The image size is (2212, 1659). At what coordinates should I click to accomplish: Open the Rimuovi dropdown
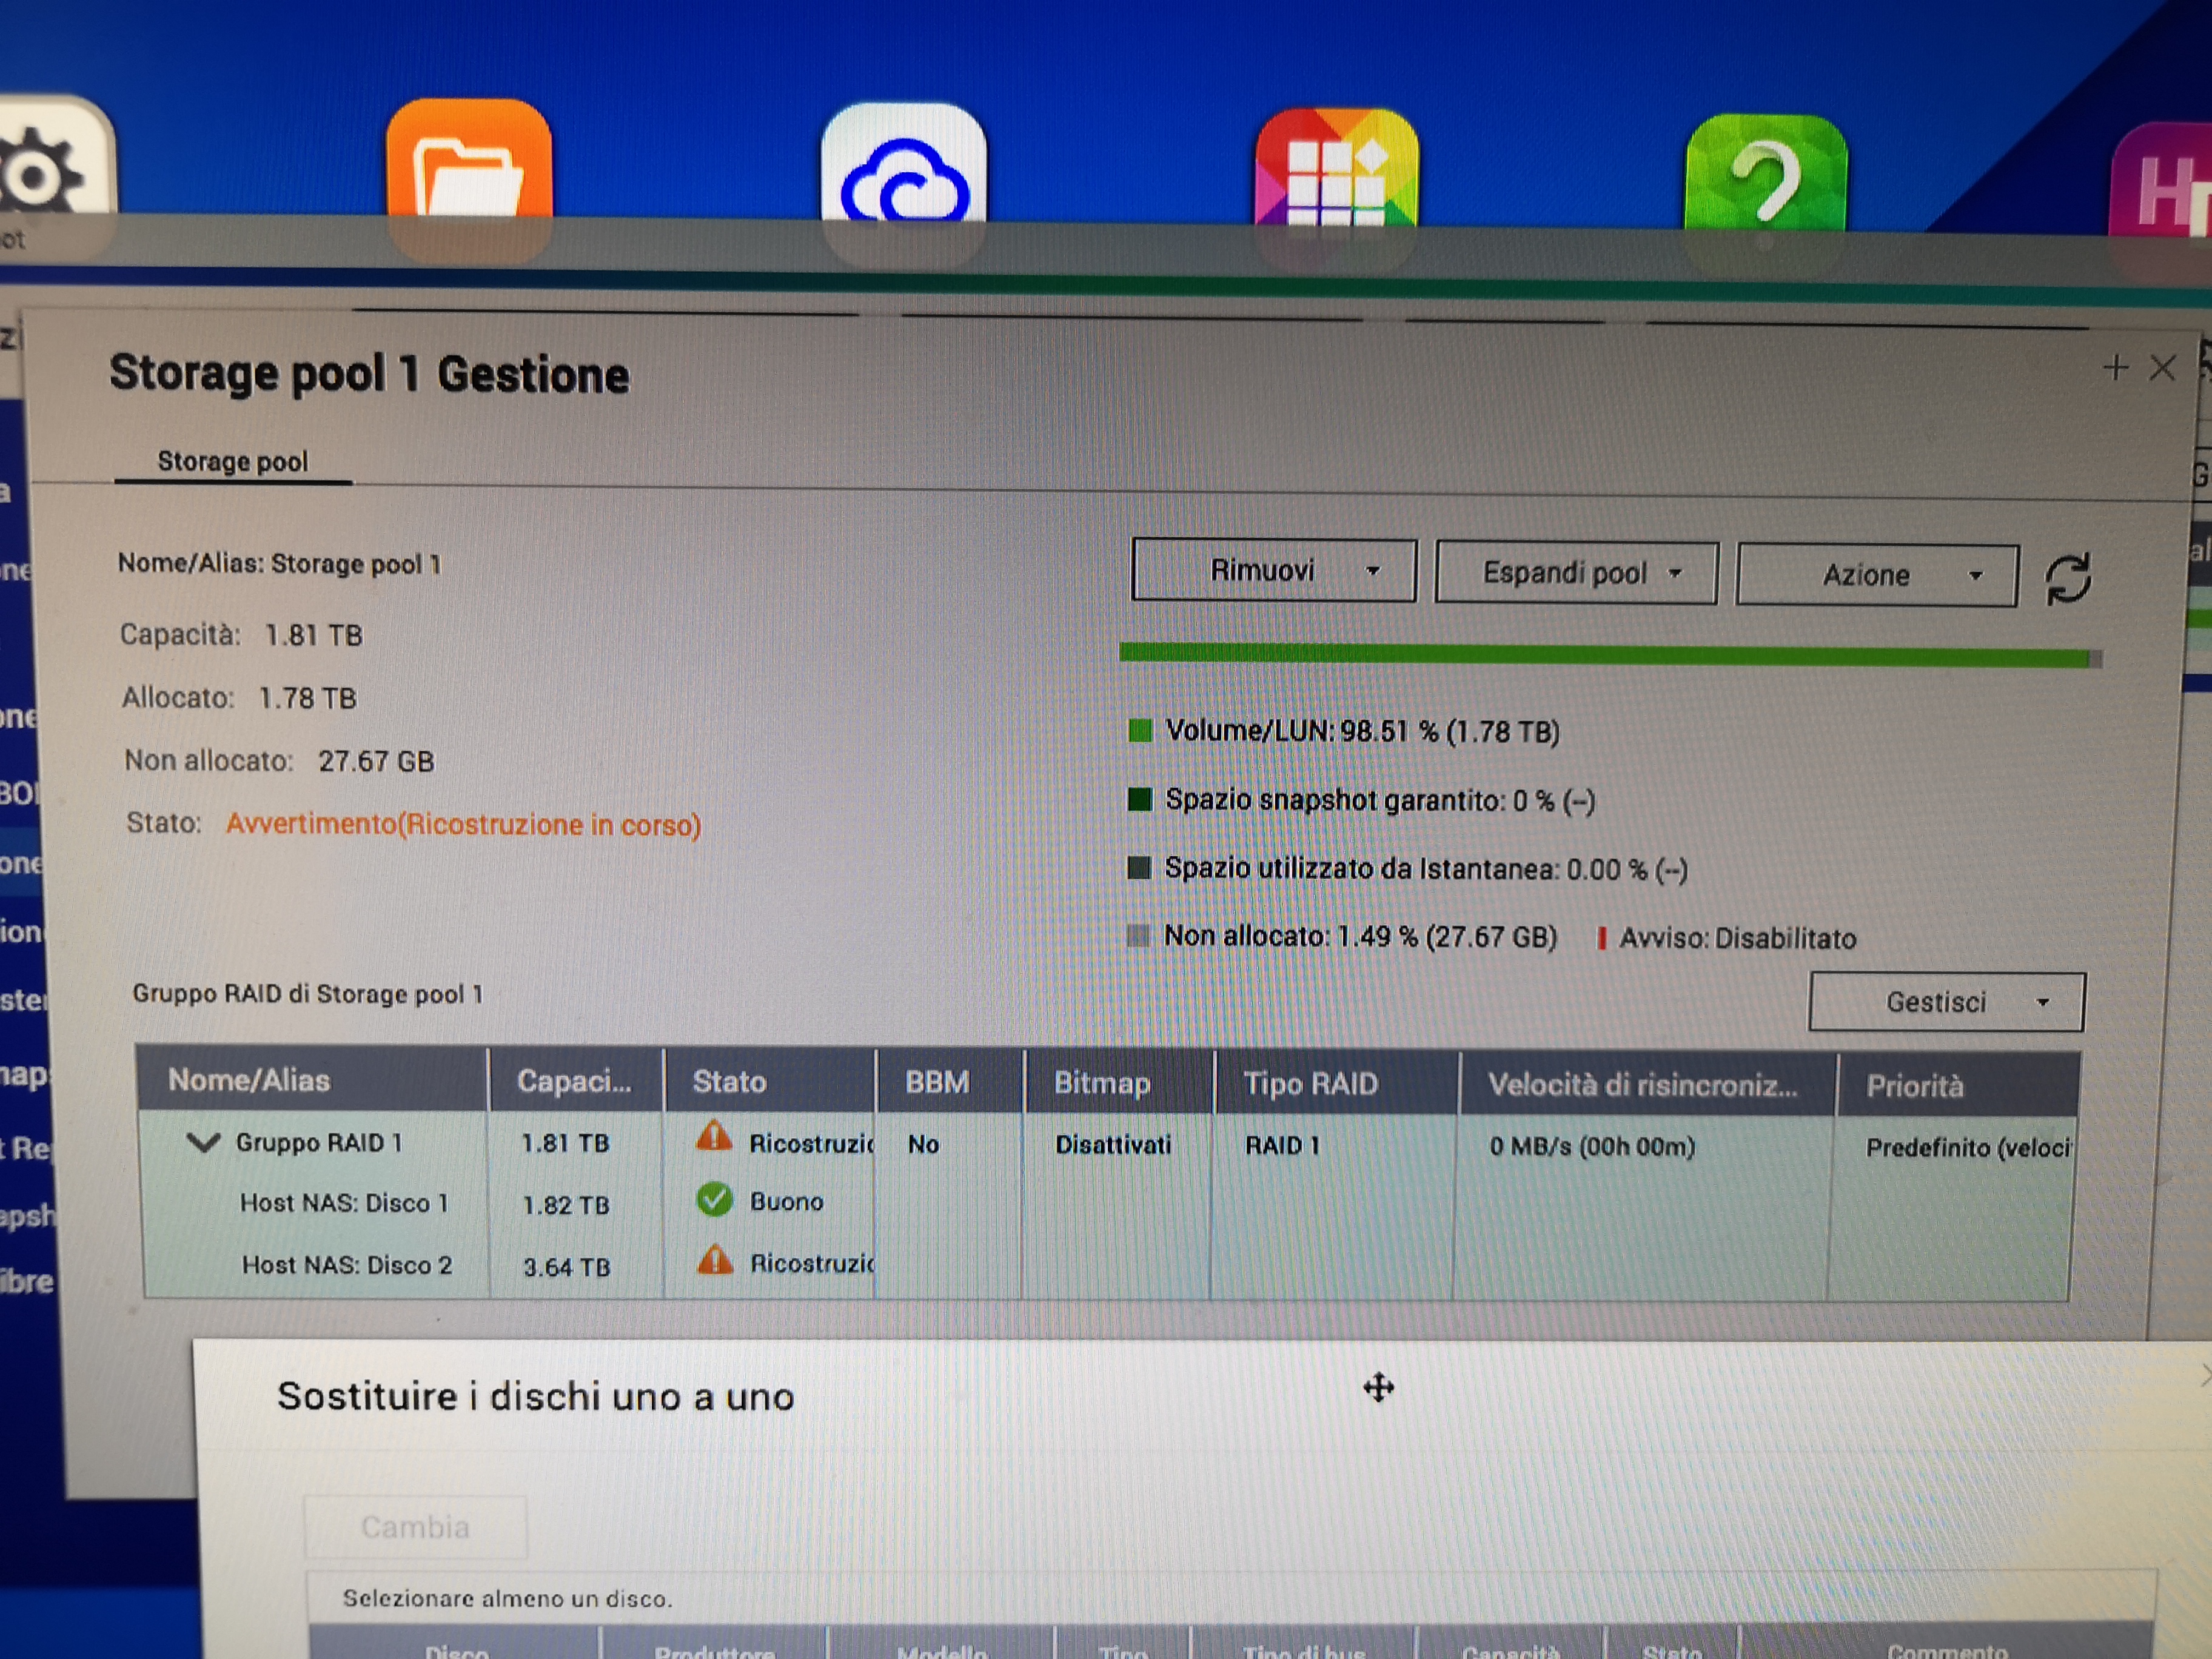pos(1273,571)
